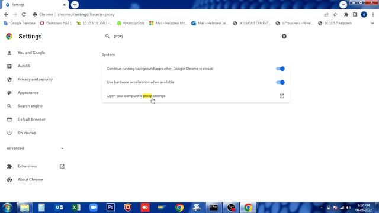The image size is (379, 213).
Task: Open You and Google section
Action: (31, 53)
